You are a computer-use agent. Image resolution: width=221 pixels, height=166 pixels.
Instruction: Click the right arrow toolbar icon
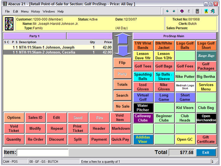click(x=174, y=11)
